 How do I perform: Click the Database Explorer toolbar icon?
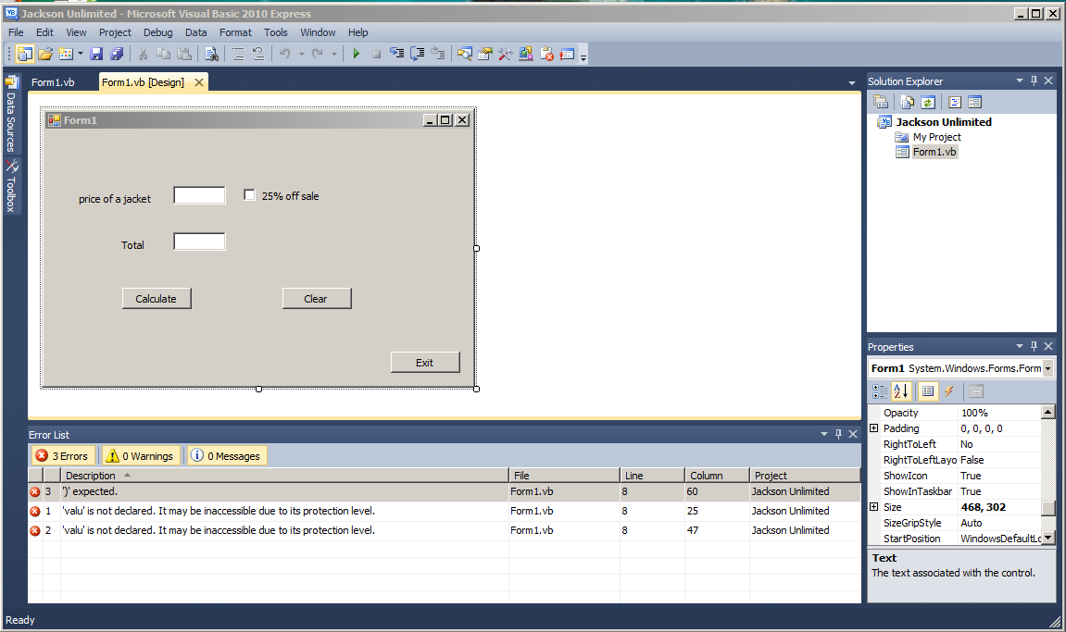click(526, 54)
